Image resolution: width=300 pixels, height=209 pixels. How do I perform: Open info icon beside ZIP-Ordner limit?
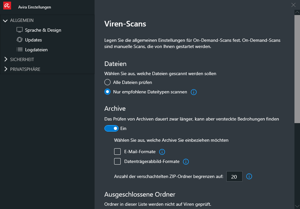(x=249, y=176)
